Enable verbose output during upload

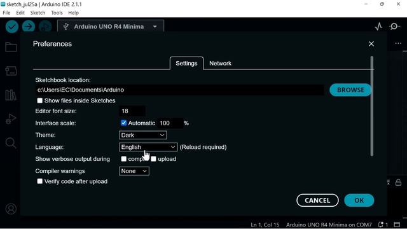(x=153, y=158)
